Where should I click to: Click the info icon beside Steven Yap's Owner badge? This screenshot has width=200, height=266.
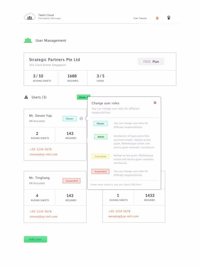point(81,119)
